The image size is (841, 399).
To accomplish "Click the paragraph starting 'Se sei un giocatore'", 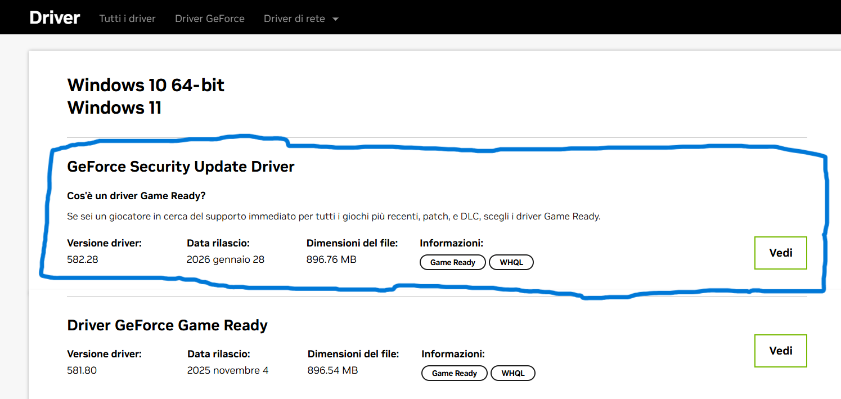I will (x=334, y=217).
